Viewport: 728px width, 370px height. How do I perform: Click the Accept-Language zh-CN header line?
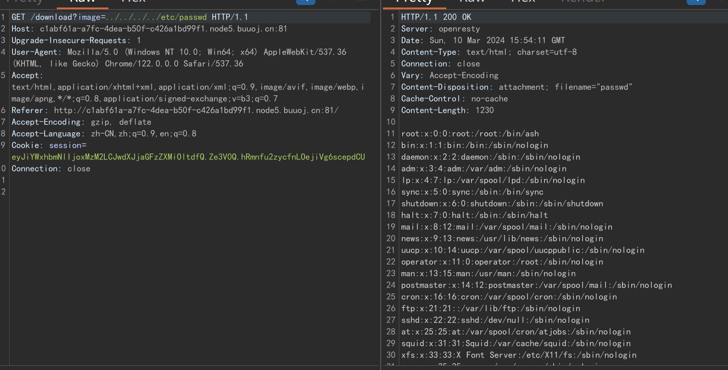104,134
